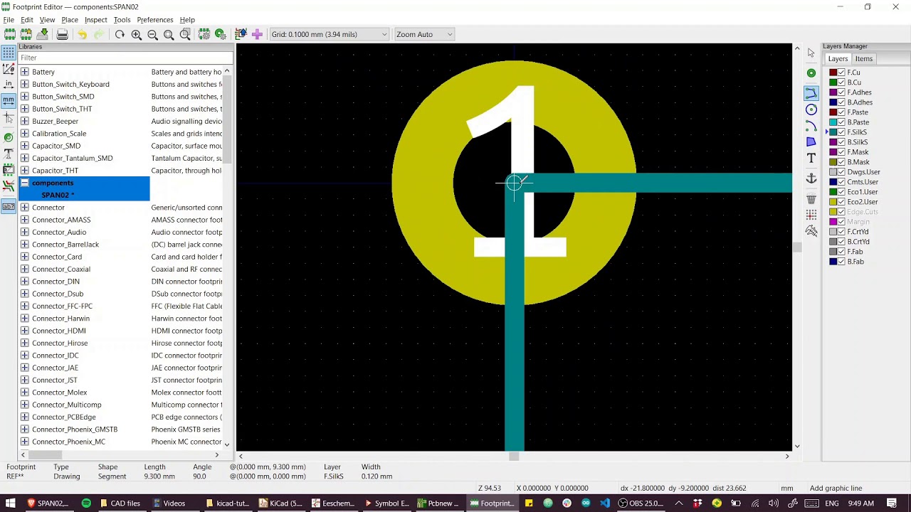The width and height of the screenshot is (911, 512).
Task: Toggle cursor shape icon
Action: pos(9,117)
